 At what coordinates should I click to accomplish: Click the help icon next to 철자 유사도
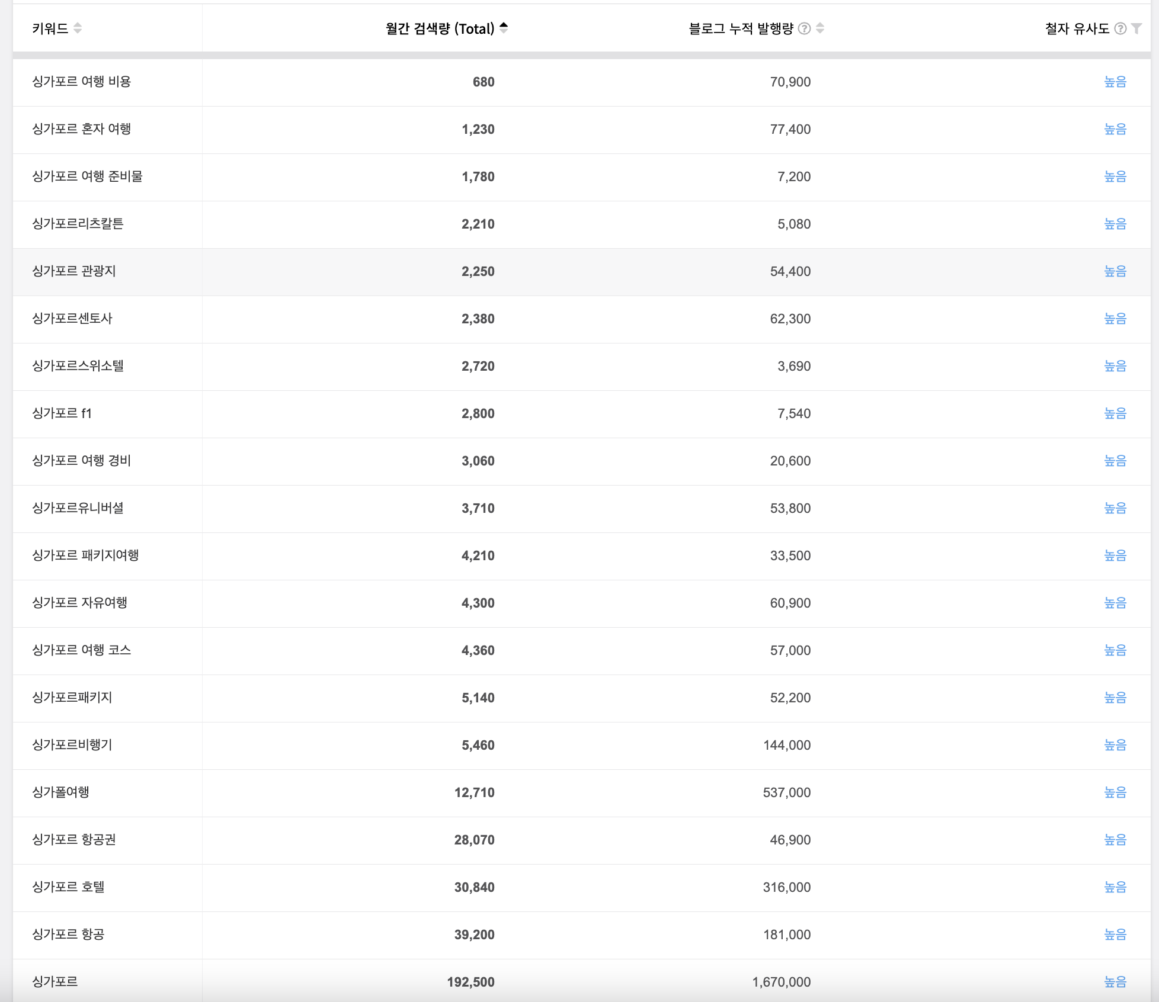point(1120,28)
